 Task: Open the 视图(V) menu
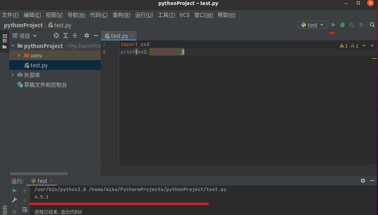[x=54, y=15]
